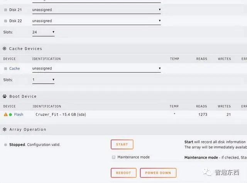The height and width of the screenshot is (183, 247).
Task: Open cache Slots dropdown showing 1
Action: [43, 80]
